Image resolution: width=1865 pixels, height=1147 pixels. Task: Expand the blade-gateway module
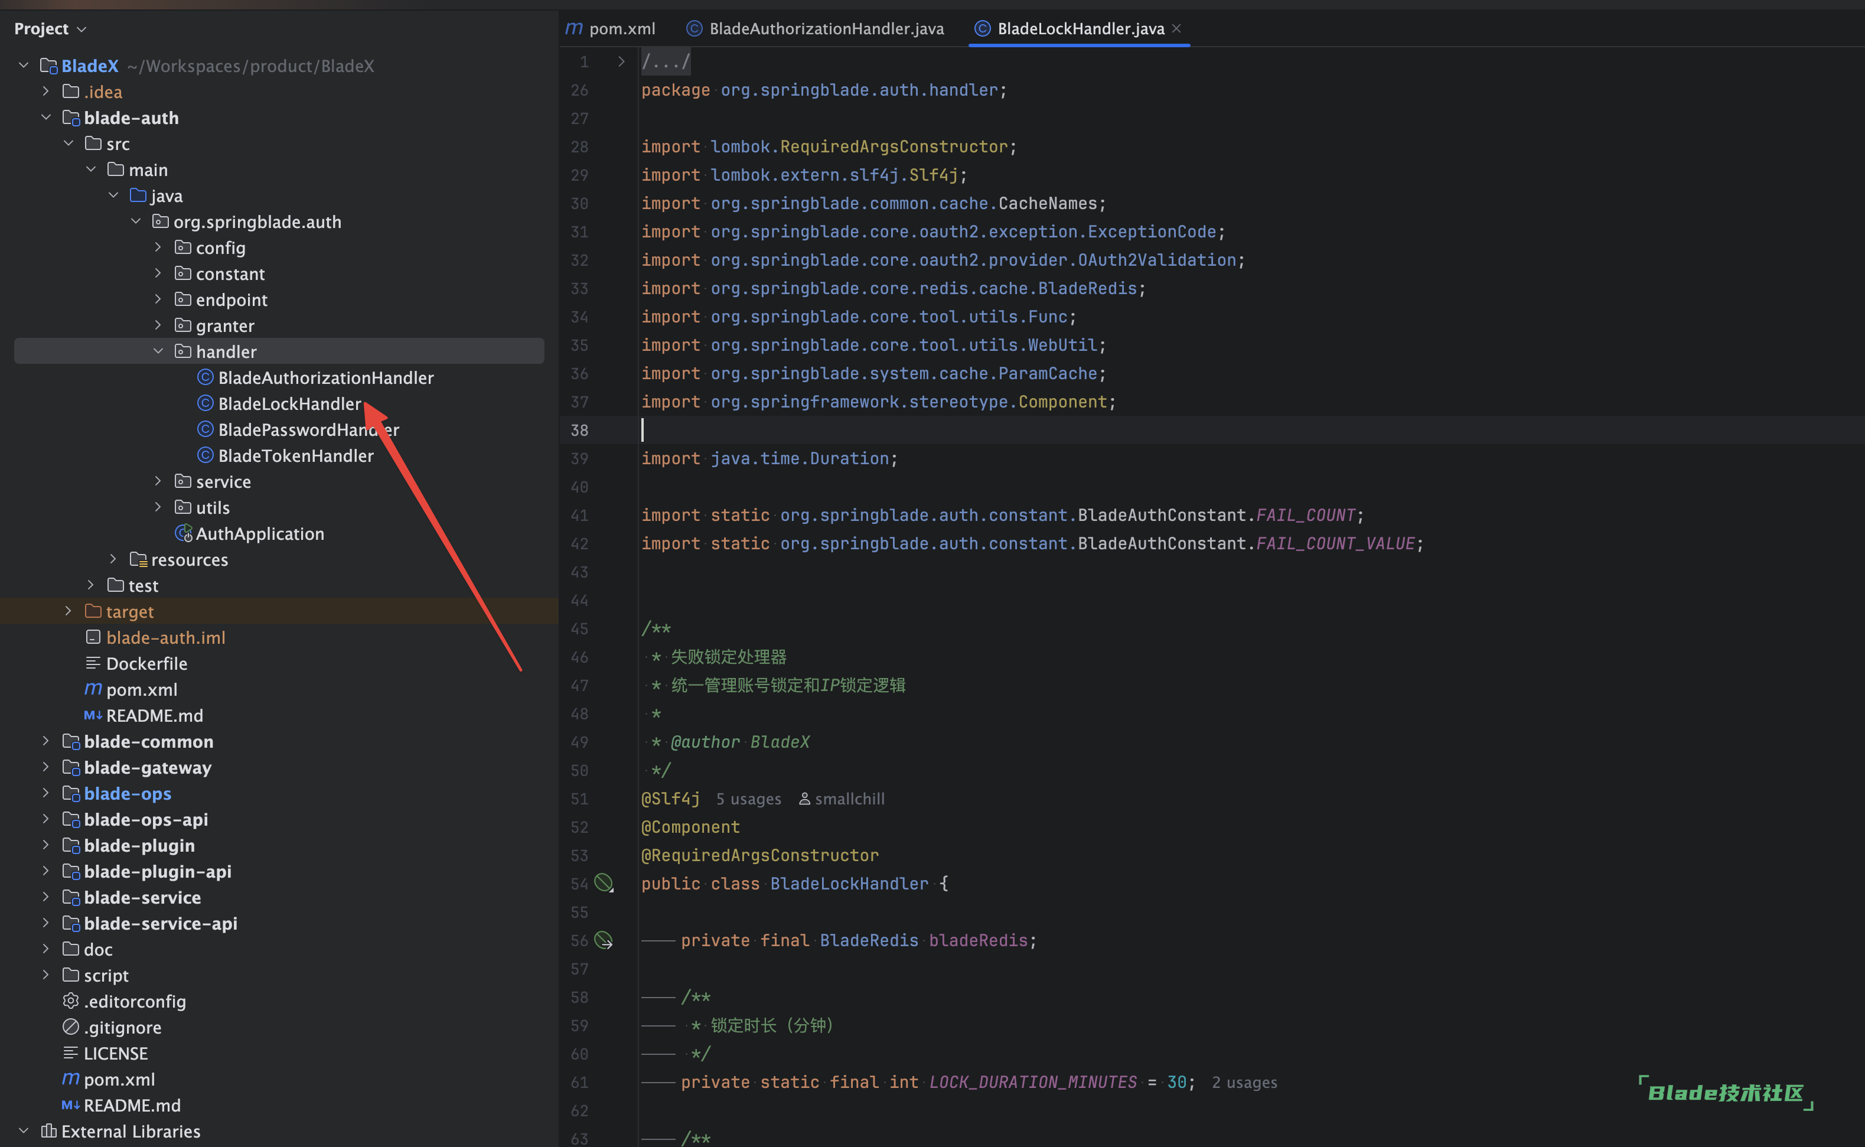tap(45, 767)
